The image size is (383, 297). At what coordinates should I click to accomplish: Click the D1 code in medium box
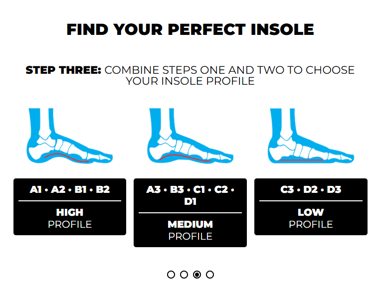(191, 201)
